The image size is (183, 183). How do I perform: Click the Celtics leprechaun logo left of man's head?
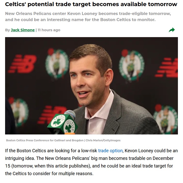click(x=57, y=63)
